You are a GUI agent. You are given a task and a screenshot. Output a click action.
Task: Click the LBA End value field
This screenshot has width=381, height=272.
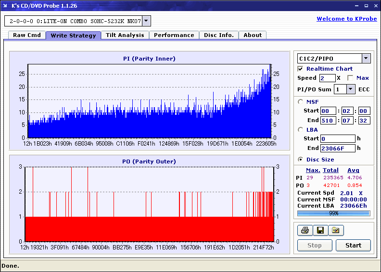pyautogui.click(x=338, y=148)
